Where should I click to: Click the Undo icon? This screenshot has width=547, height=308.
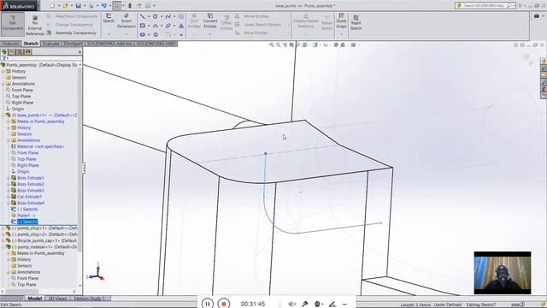[x=104, y=6]
